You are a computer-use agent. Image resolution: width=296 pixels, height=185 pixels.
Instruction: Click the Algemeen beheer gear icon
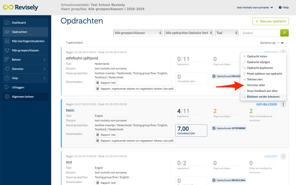click(x=7, y=97)
